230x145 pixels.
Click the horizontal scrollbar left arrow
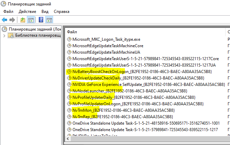tap(68, 139)
